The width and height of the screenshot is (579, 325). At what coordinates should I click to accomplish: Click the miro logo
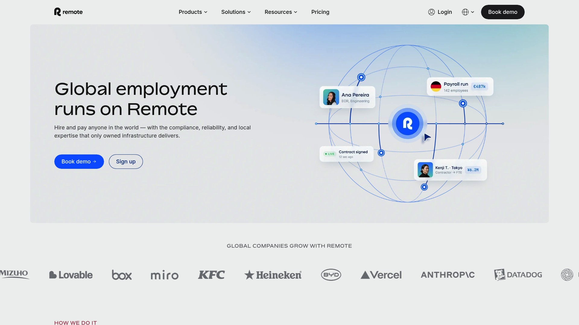tap(165, 275)
